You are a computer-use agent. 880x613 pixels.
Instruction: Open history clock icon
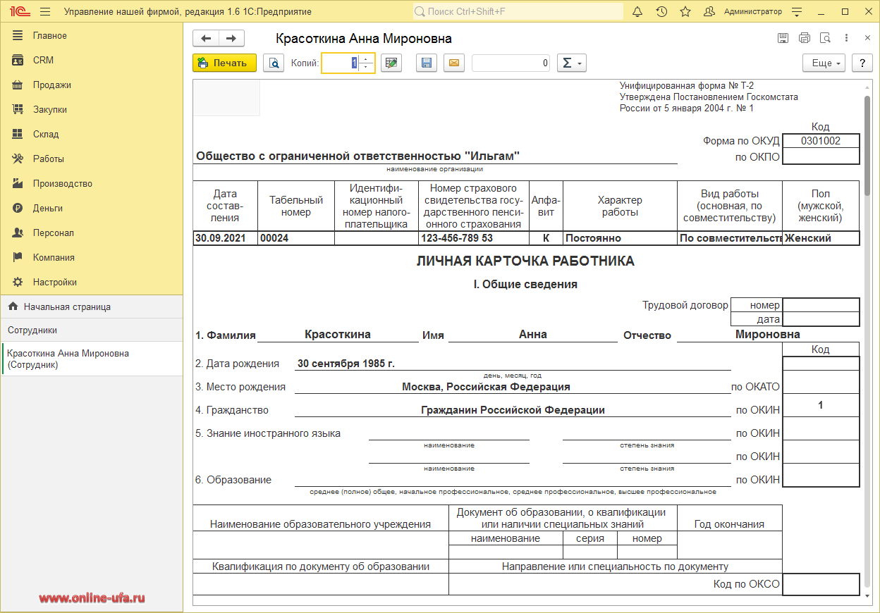coord(661,11)
